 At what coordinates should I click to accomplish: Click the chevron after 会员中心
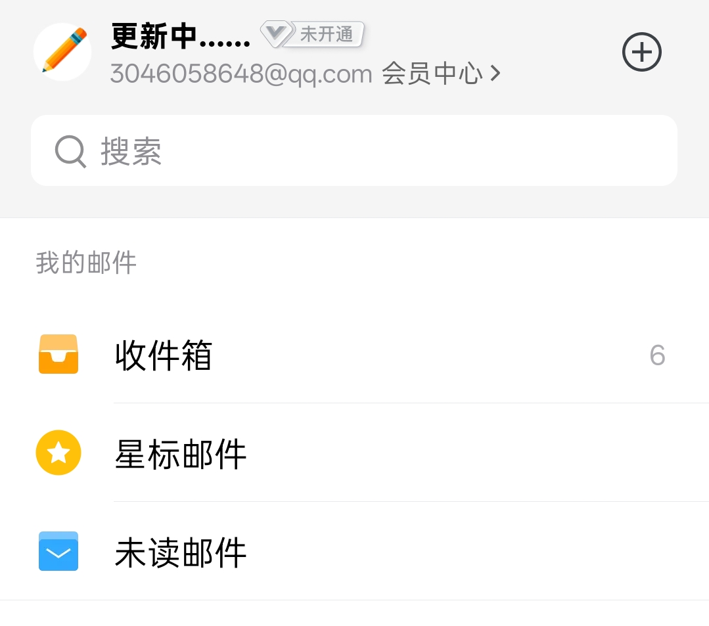pos(495,74)
